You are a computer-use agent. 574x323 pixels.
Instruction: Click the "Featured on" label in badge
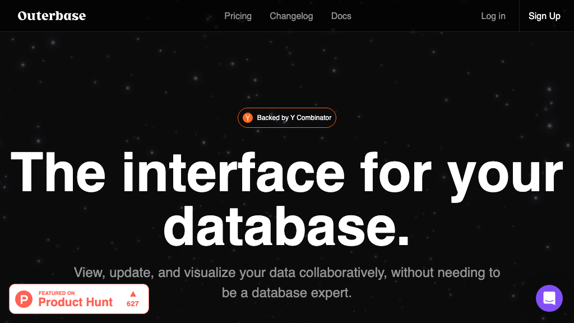(57, 293)
